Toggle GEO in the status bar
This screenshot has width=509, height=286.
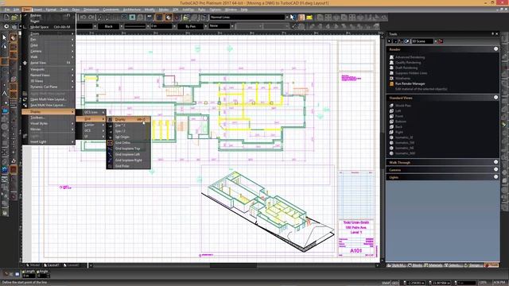click(x=395, y=283)
